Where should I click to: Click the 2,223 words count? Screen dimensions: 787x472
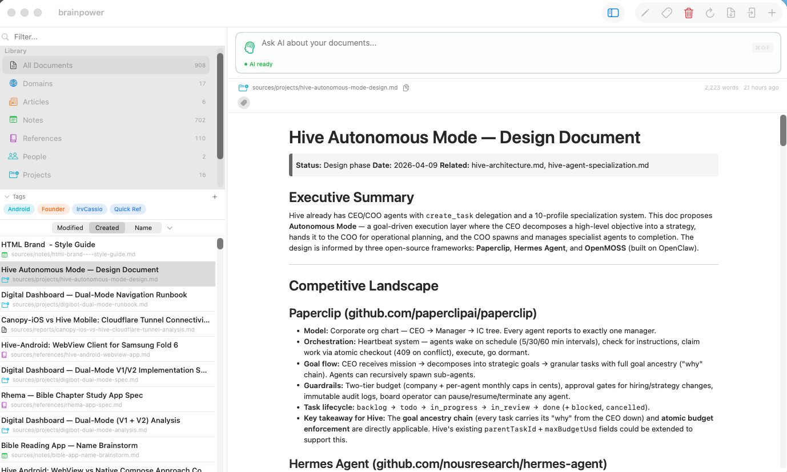(x=721, y=88)
